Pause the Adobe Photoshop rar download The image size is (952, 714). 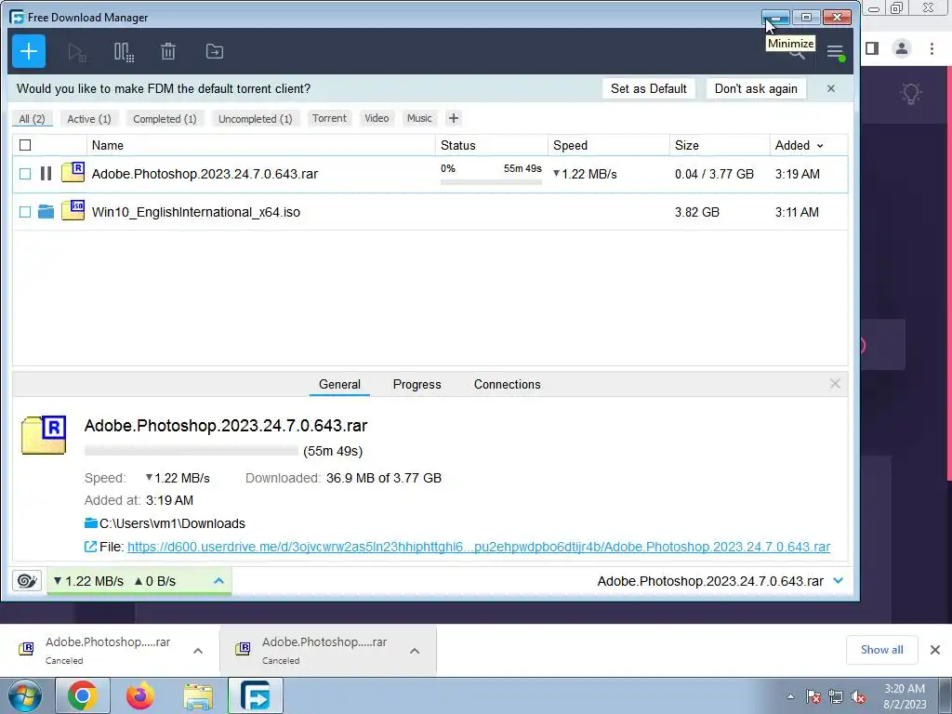click(46, 174)
